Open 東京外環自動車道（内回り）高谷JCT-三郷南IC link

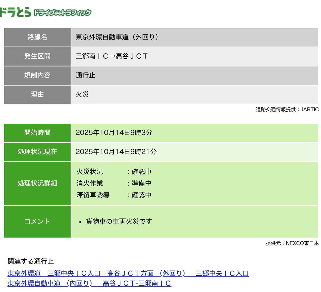(89, 283)
